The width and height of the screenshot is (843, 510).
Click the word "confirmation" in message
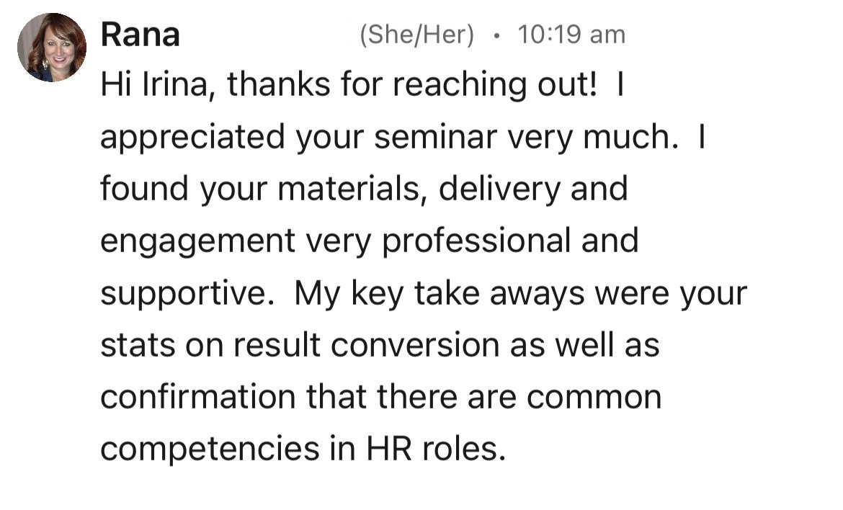click(x=197, y=397)
